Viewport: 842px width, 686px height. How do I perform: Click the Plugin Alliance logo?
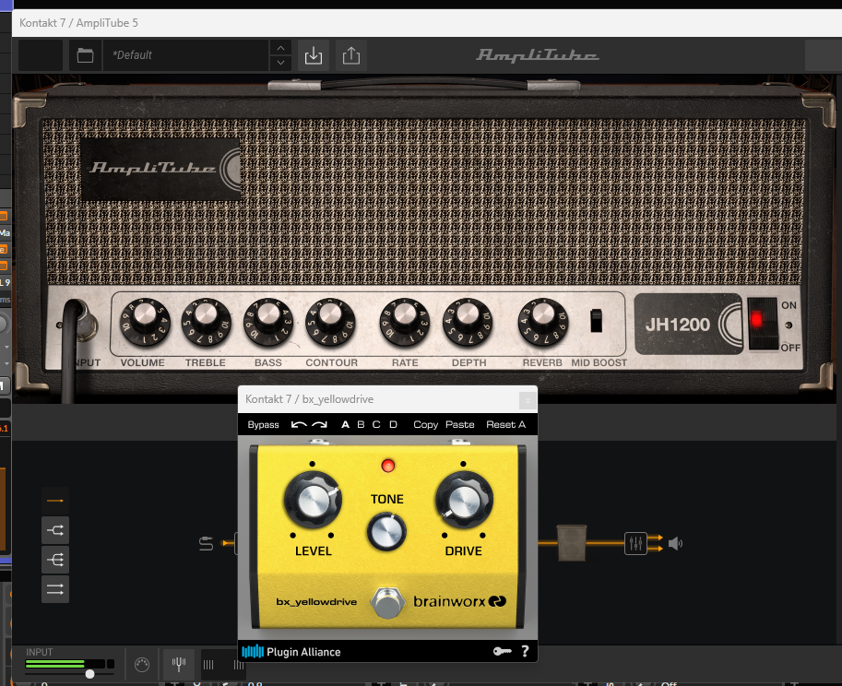coord(291,652)
